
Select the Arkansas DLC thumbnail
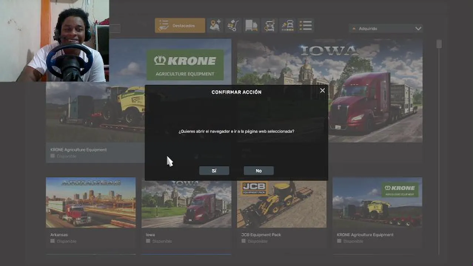coord(91,202)
